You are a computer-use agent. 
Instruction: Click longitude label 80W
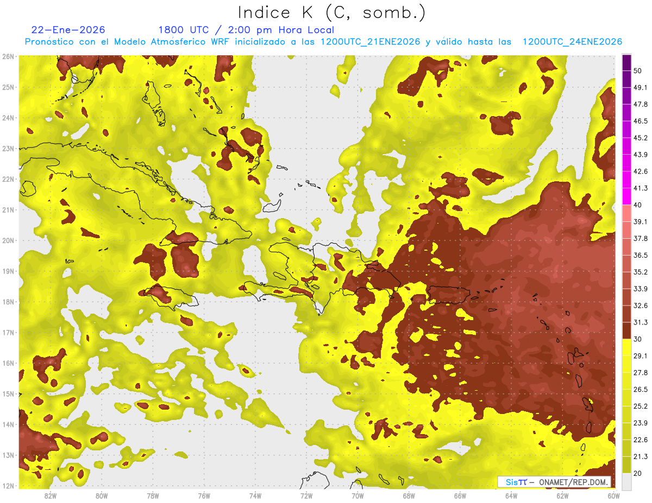pos(102,495)
